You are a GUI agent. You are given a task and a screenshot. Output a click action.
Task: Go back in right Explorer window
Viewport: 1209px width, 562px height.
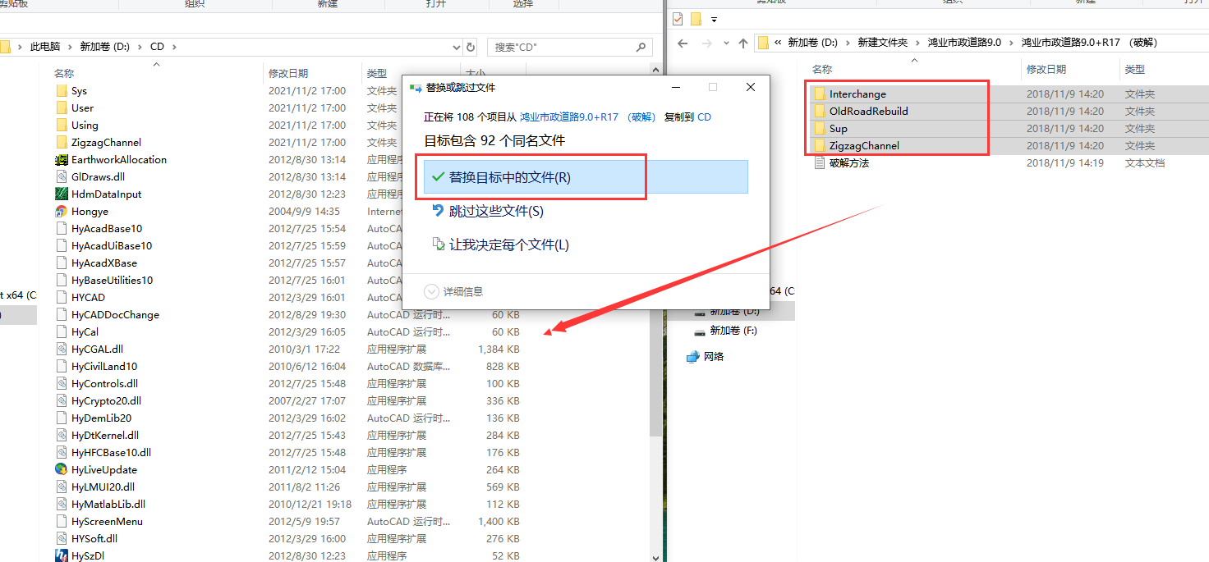coord(684,43)
